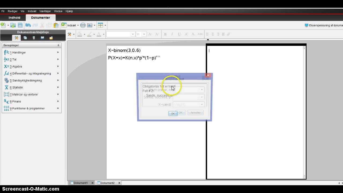Click the hyperlink paperclip icon
The width and height of the screenshot is (343, 193).
click(x=229, y=34)
